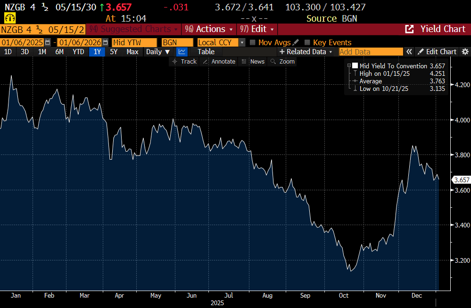This screenshot has height=308, width=471.
Task: Enable the Mov Avgs checkbox
Action: (x=253, y=42)
